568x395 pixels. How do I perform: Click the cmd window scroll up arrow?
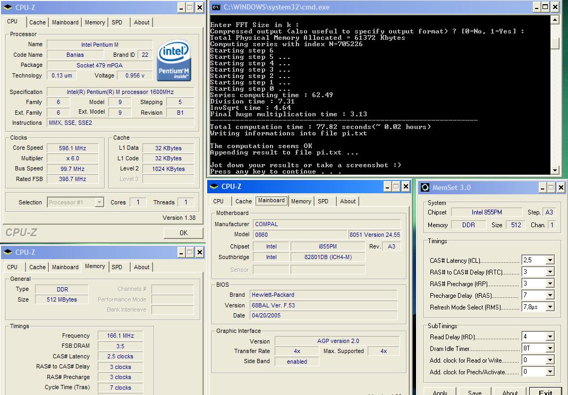(555, 20)
